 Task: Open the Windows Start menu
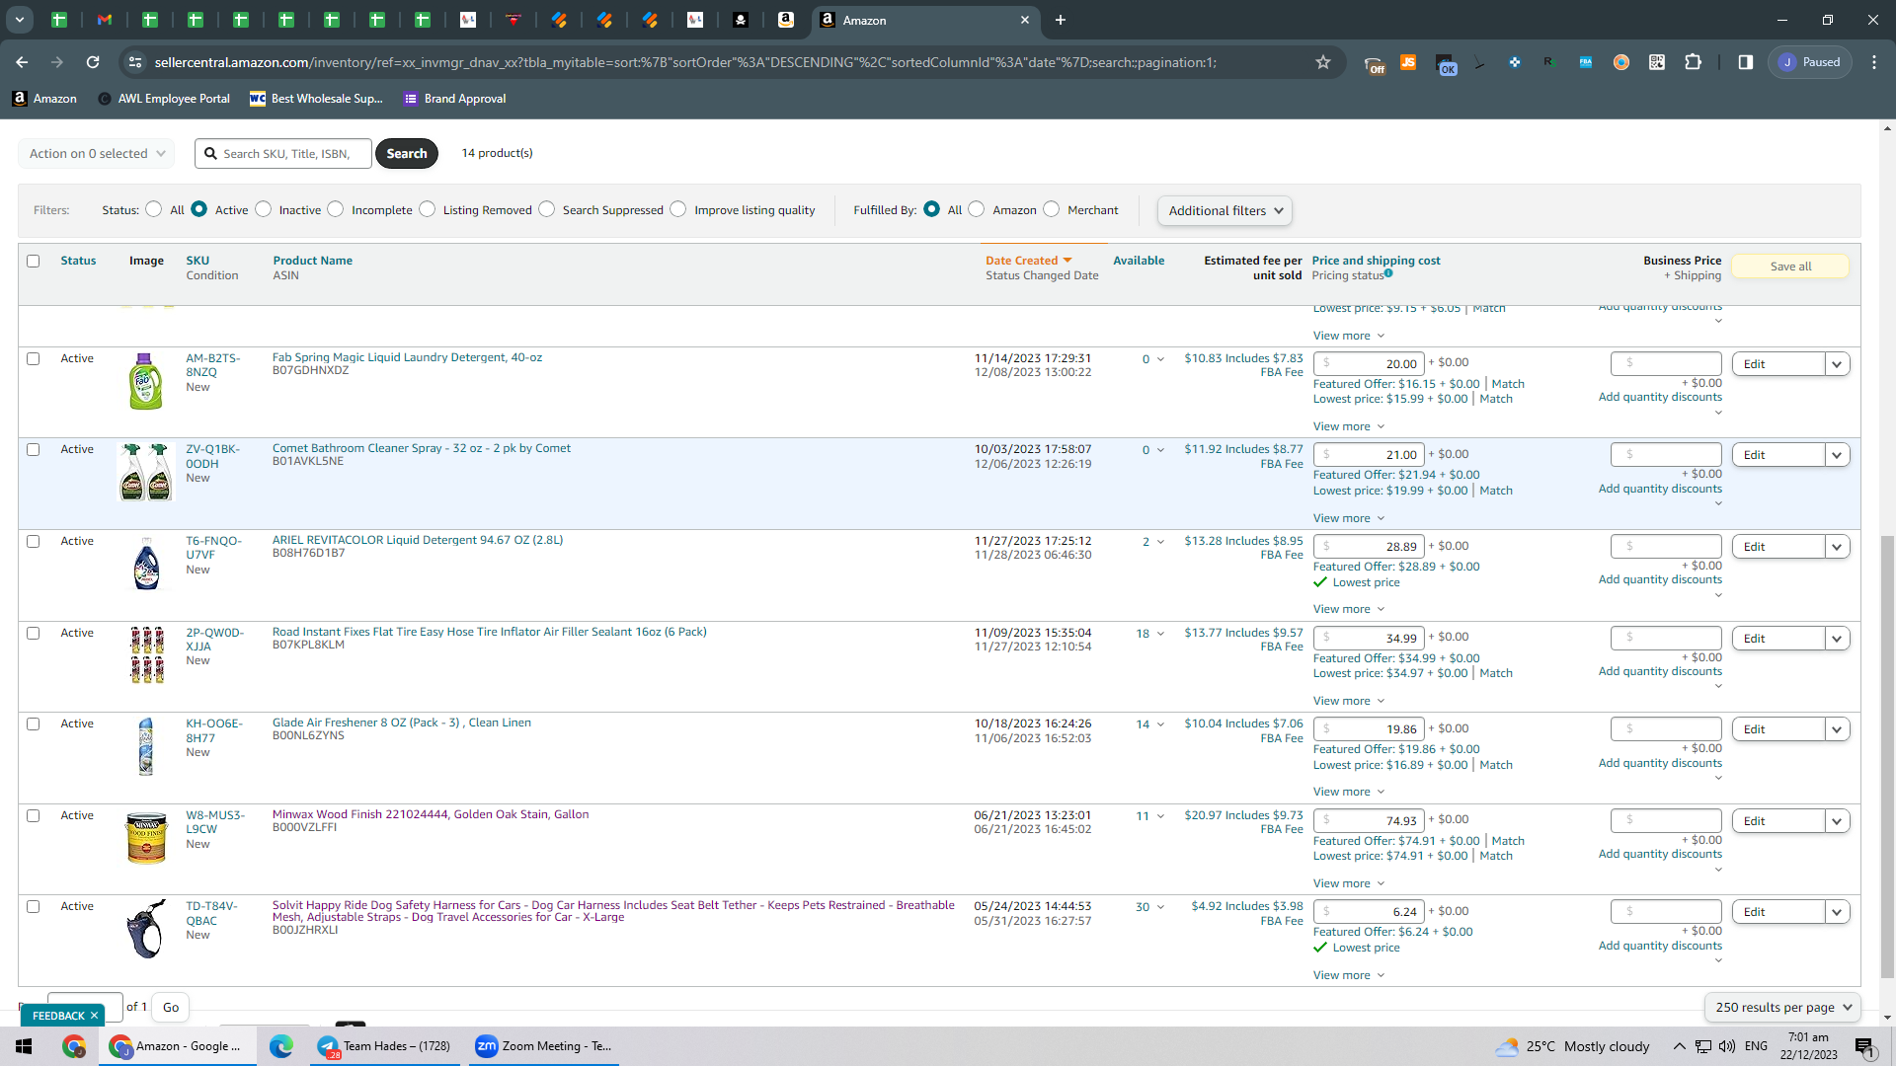[x=24, y=1046]
